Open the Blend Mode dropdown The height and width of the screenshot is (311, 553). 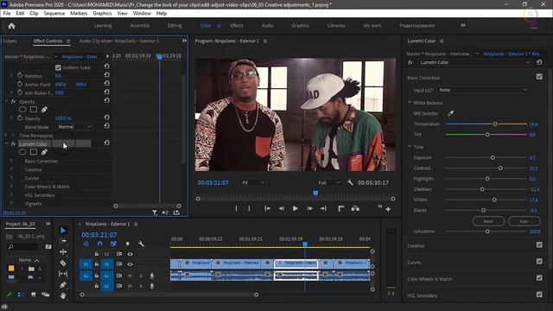point(74,127)
